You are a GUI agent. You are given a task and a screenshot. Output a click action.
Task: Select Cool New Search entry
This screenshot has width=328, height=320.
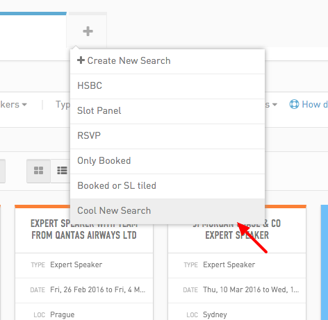point(167,211)
